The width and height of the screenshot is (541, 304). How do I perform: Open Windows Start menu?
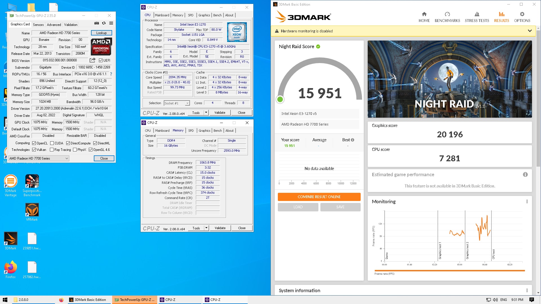(x=5, y=300)
